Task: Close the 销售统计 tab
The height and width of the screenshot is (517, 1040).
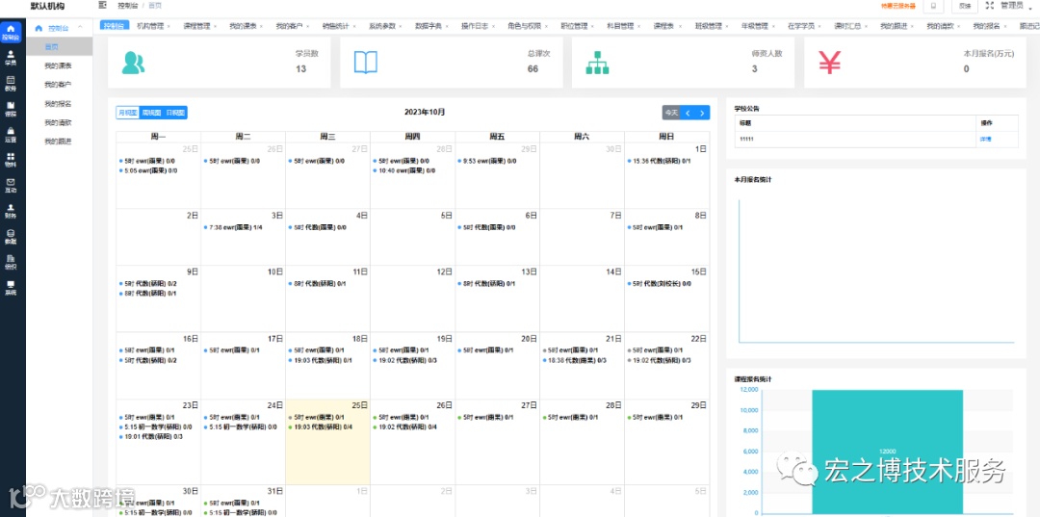Action: [354, 26]
